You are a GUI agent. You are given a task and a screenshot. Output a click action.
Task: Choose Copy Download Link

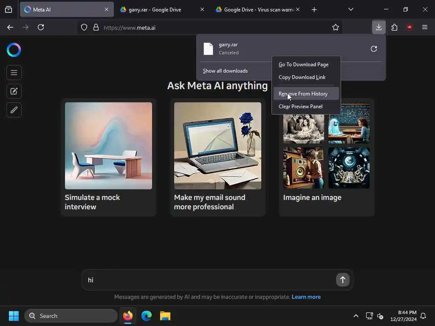click(x=306, y=77)
